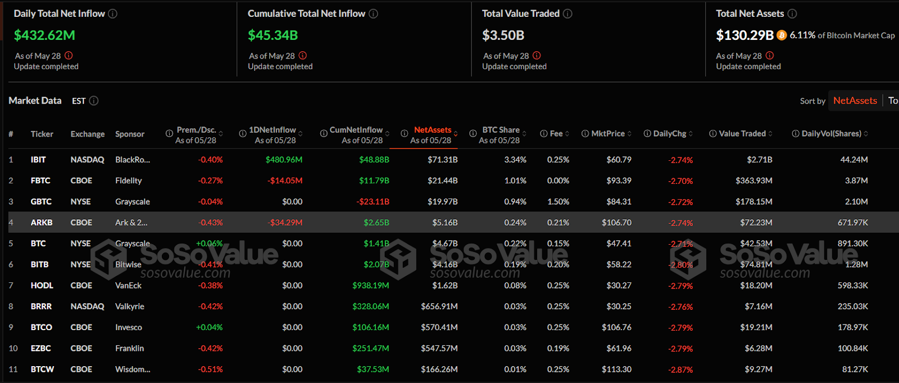Sort table by 1DNetInflow arrows

(301, 134)
